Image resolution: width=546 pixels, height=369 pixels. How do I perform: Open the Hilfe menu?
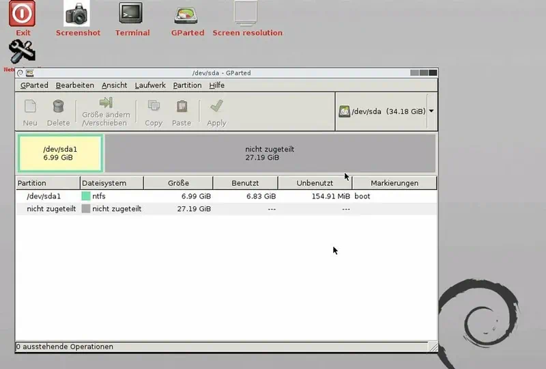(x=216, y=85)
